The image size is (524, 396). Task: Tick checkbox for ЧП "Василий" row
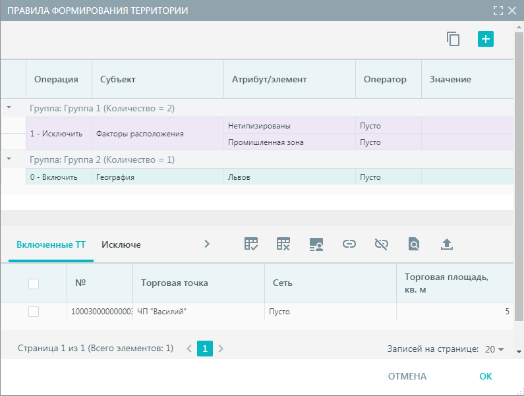pos(34,312)
